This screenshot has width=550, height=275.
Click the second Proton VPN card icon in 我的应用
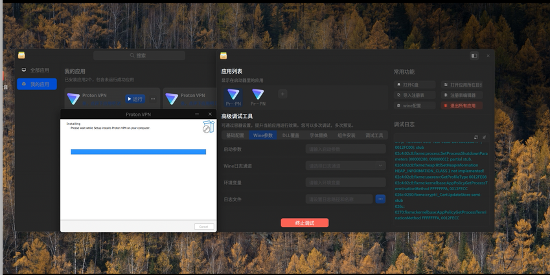coord(172,99)
